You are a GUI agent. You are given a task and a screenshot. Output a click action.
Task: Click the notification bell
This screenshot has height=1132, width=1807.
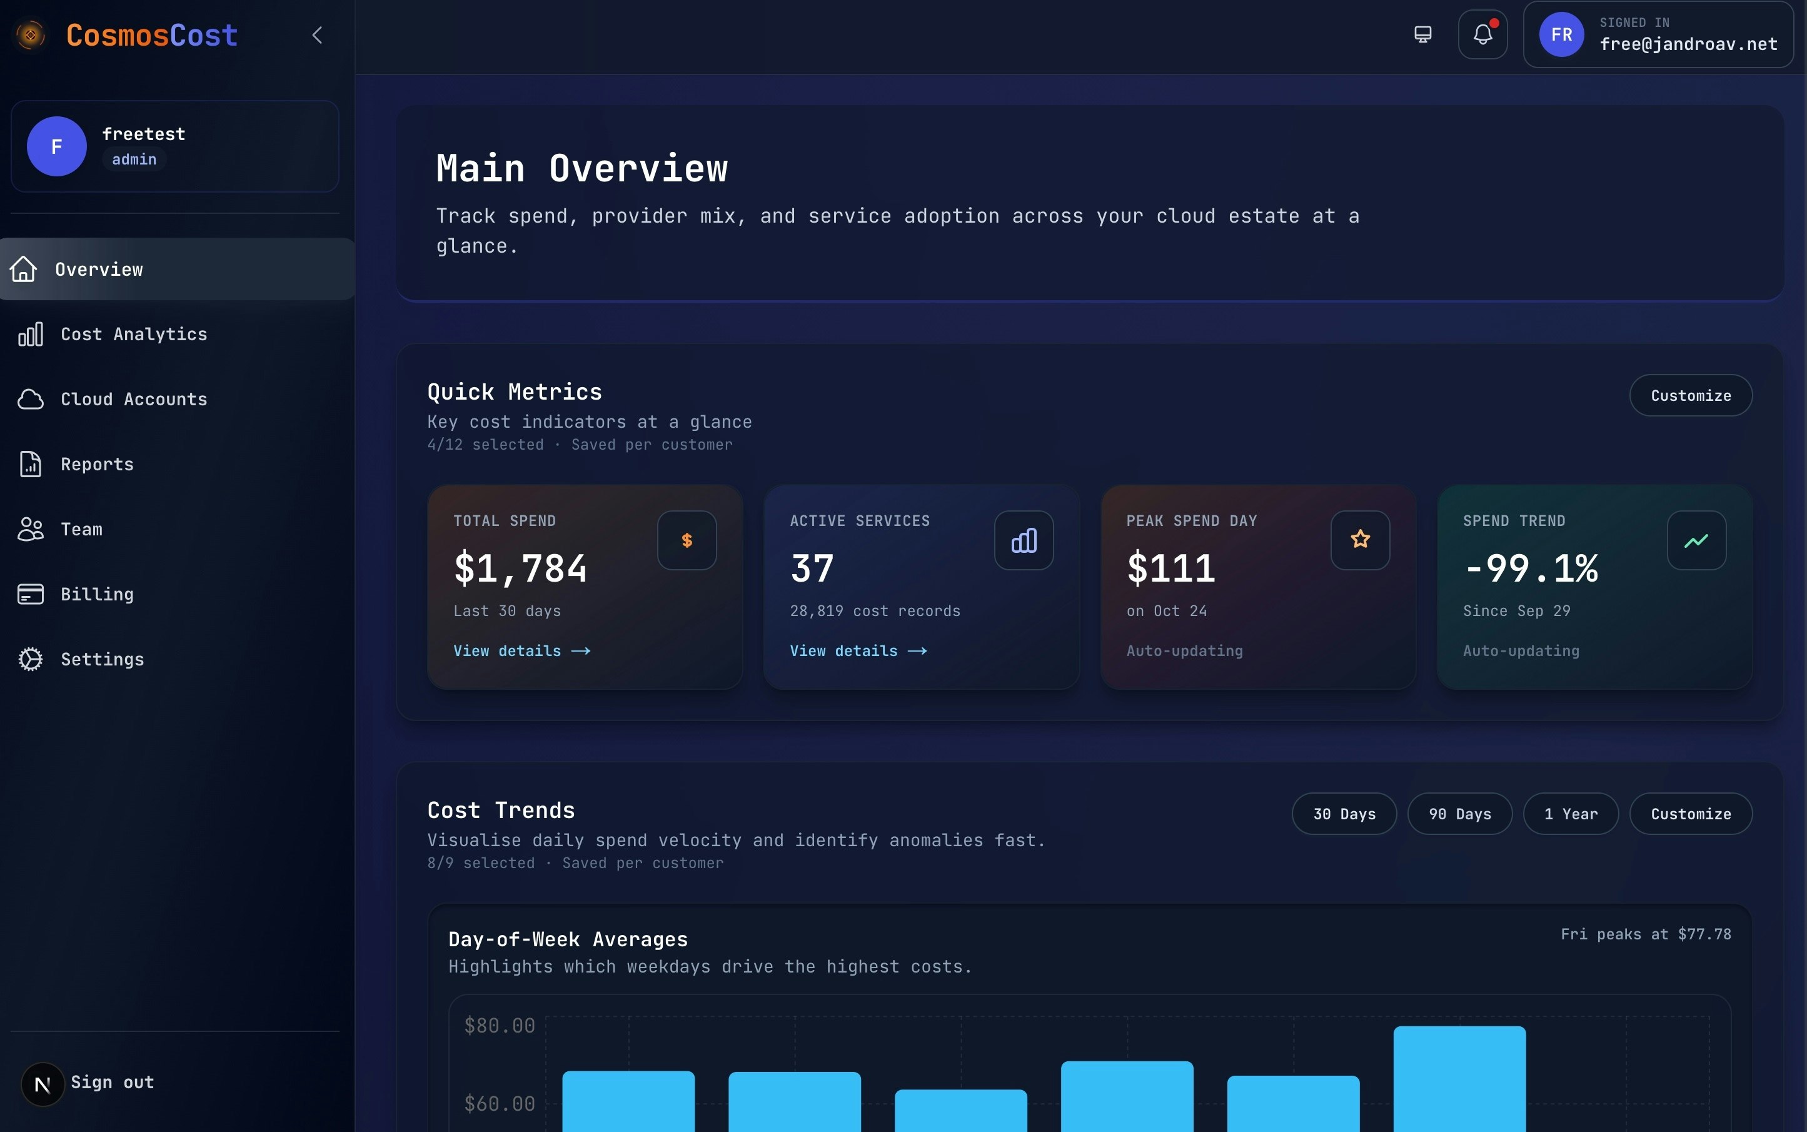coord(1482,34)
